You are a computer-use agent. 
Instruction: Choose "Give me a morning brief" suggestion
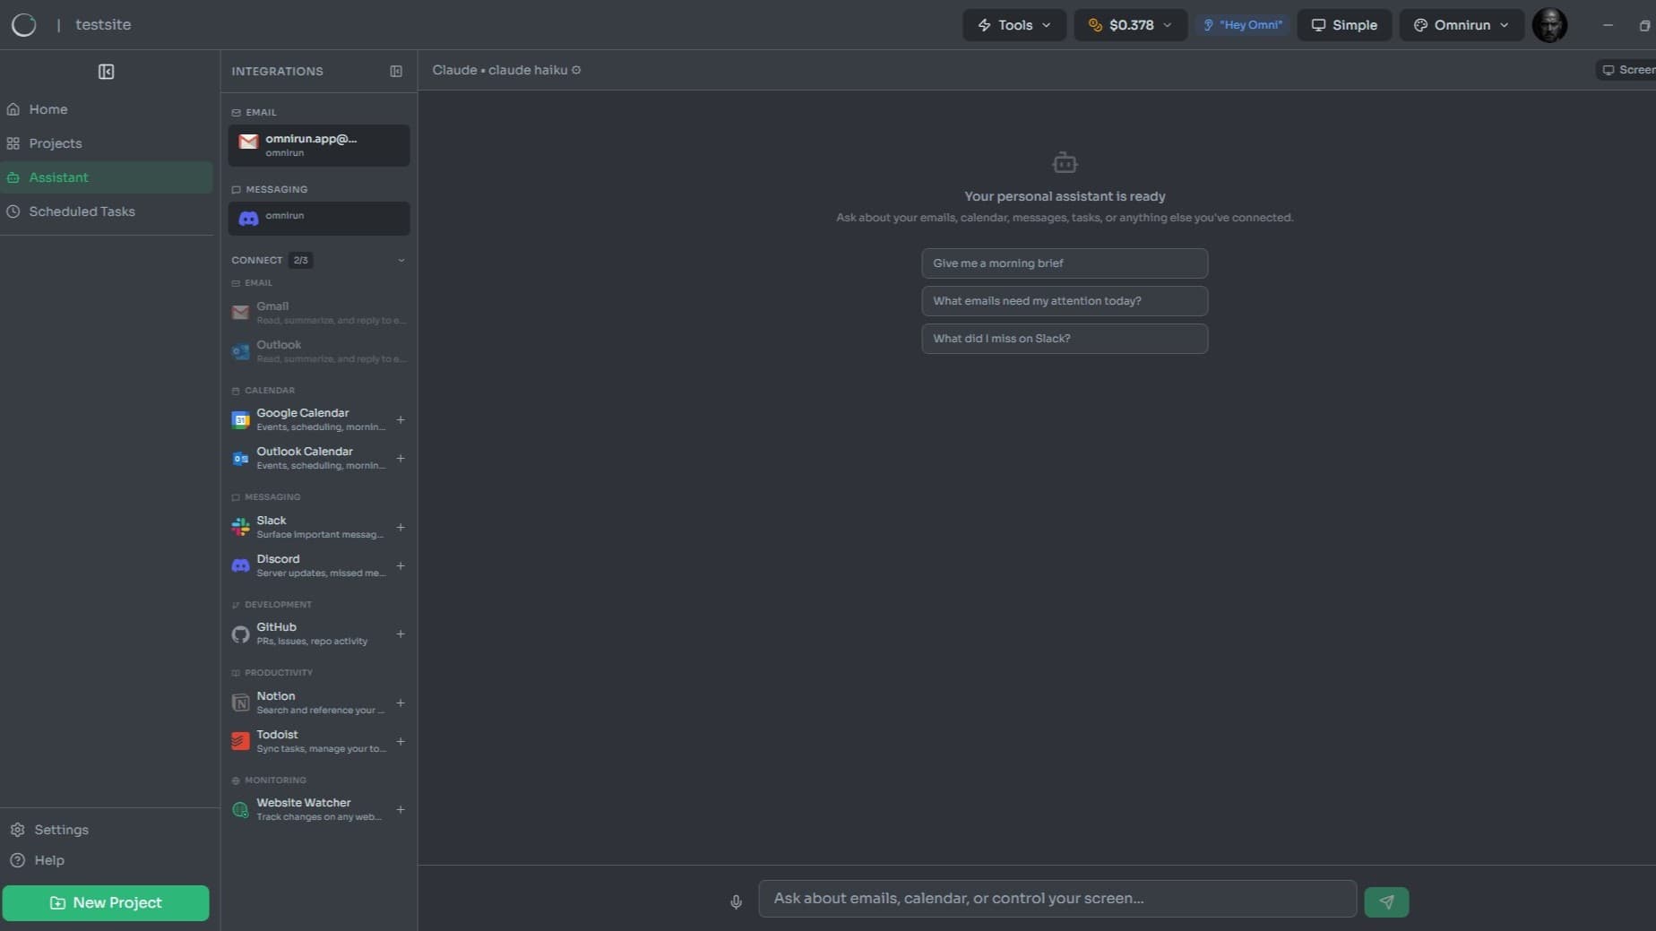[x=1065, y=263]
